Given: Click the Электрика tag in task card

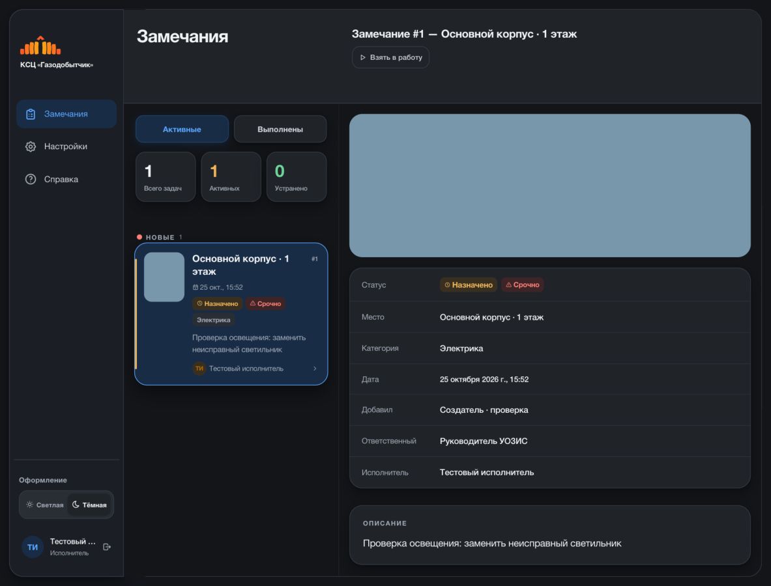Looking at the screenshot, I should pyautogui.click(x=213, y=320).
